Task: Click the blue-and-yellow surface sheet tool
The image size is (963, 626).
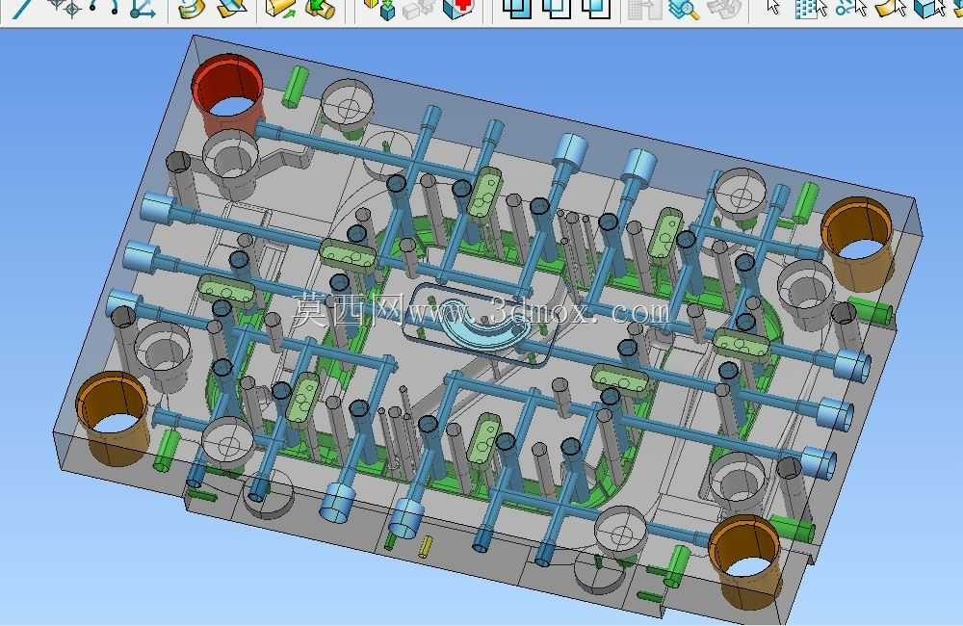Action: 232,8
